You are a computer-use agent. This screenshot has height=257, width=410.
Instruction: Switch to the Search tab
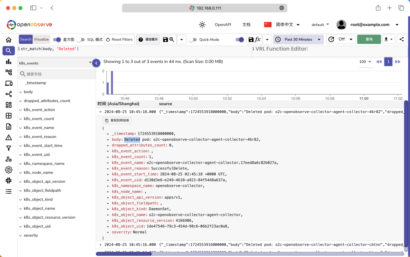26,39
